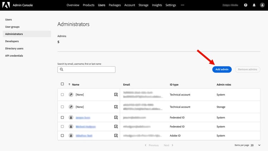Click view details icon for Storage admin row
Image resolution: width=268 pixels, height=151 pixels.
pyautogui.click(x=116, y=107)
